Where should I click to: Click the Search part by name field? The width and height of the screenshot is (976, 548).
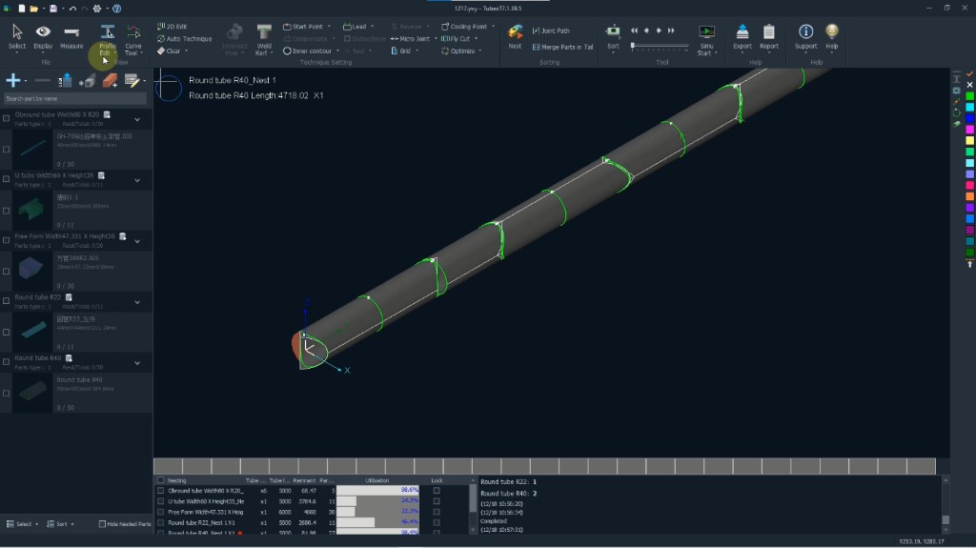pyautogui.click(x=74, y=98)
